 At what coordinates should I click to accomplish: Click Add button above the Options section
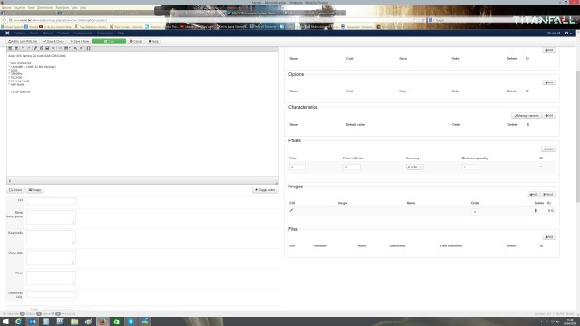tap(548, 50)
